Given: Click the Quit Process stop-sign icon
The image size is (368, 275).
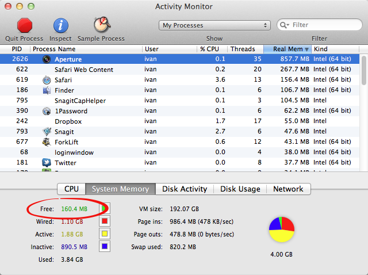Looking at the screenshot, I should coord(24,25).
